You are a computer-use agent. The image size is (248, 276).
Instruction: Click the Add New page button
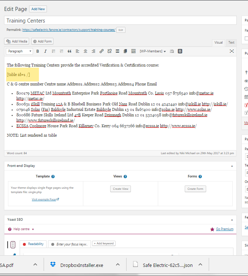click(38, 9)
